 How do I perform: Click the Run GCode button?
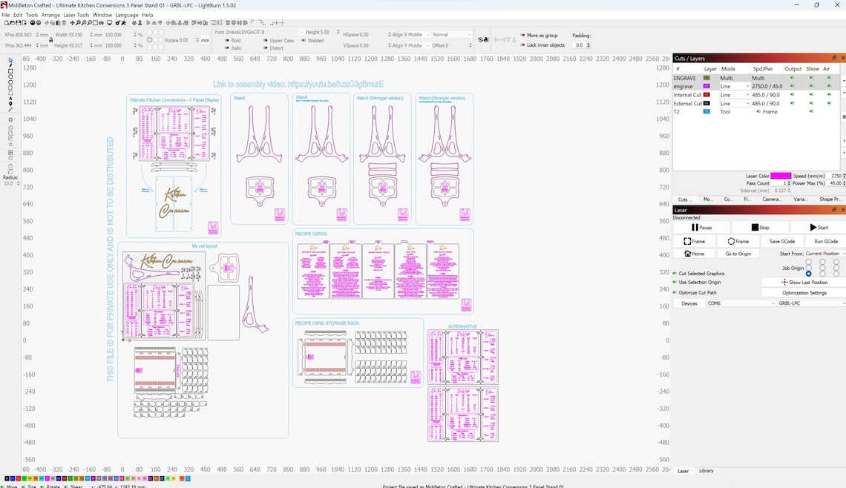(x=826, y=241)
